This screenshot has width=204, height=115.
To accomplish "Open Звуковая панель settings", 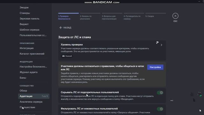I will tap(30, 19).
